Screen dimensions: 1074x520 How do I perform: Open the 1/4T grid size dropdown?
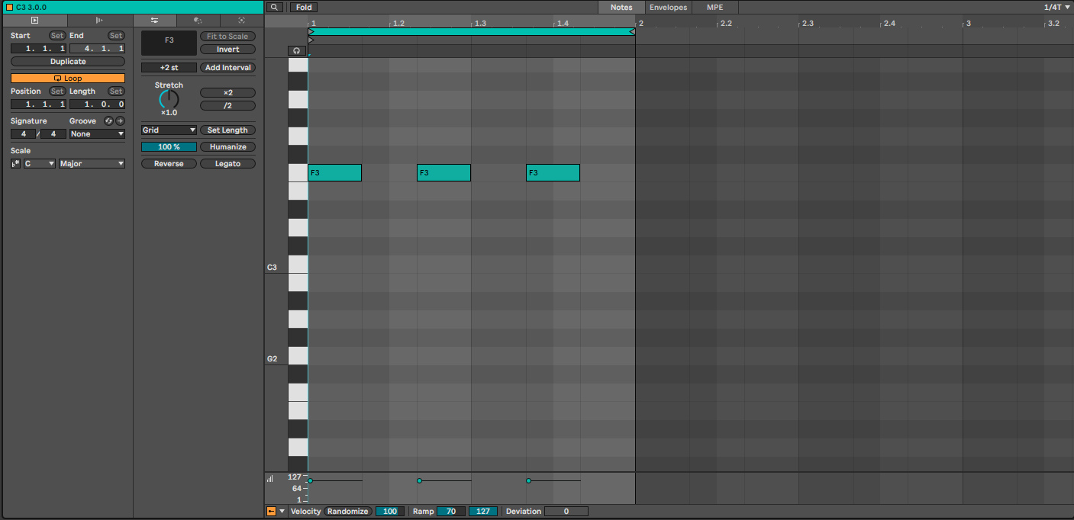[x=1057, y=7]
